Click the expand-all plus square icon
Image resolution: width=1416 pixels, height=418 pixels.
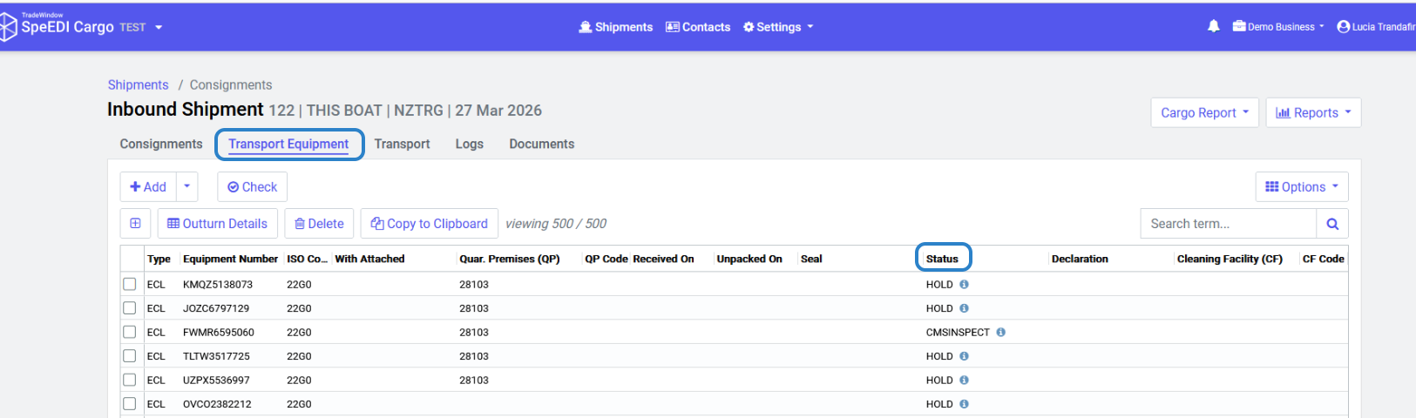[x=135, y=224]
